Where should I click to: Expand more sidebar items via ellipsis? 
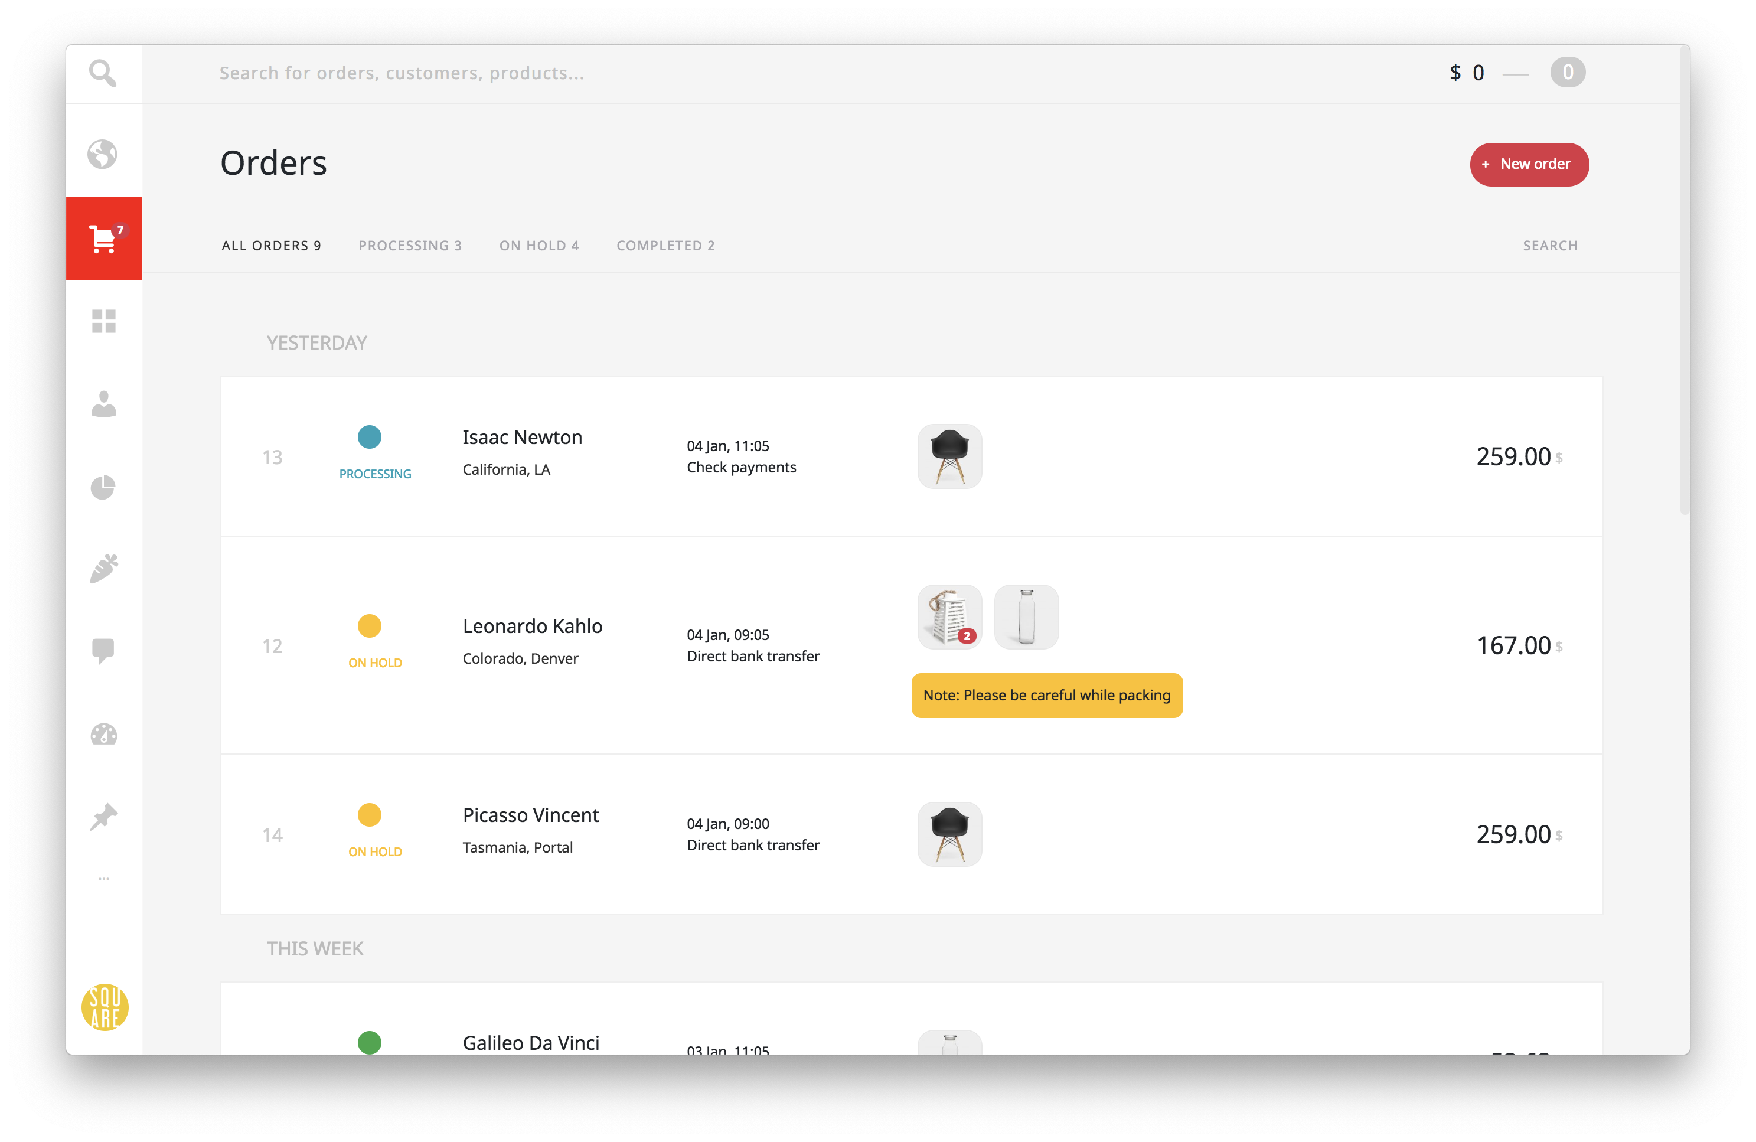[x=103, y=879]
